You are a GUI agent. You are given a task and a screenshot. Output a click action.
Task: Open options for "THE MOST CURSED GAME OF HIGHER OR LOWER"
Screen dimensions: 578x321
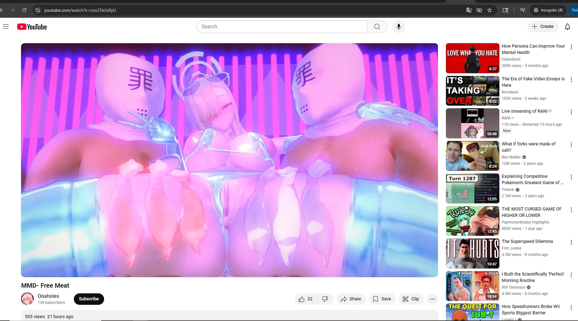coord(571,210)
